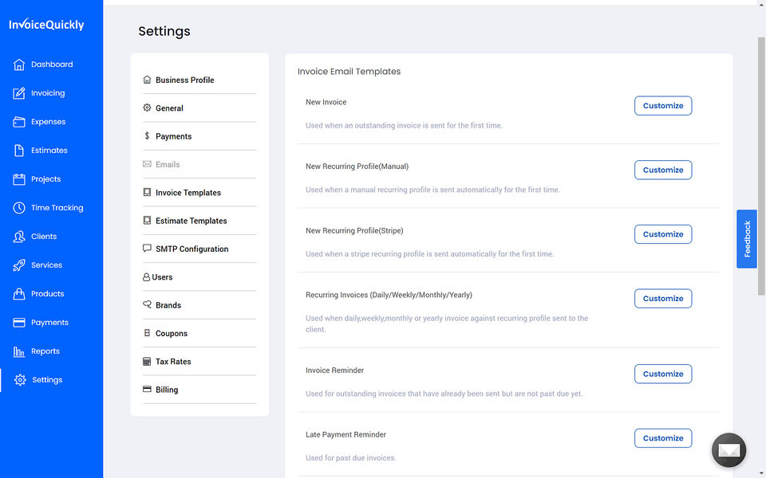This screenshot has height=478, width=766.
Task: Click the Billing card icon
Action: [x=147, y=390]
